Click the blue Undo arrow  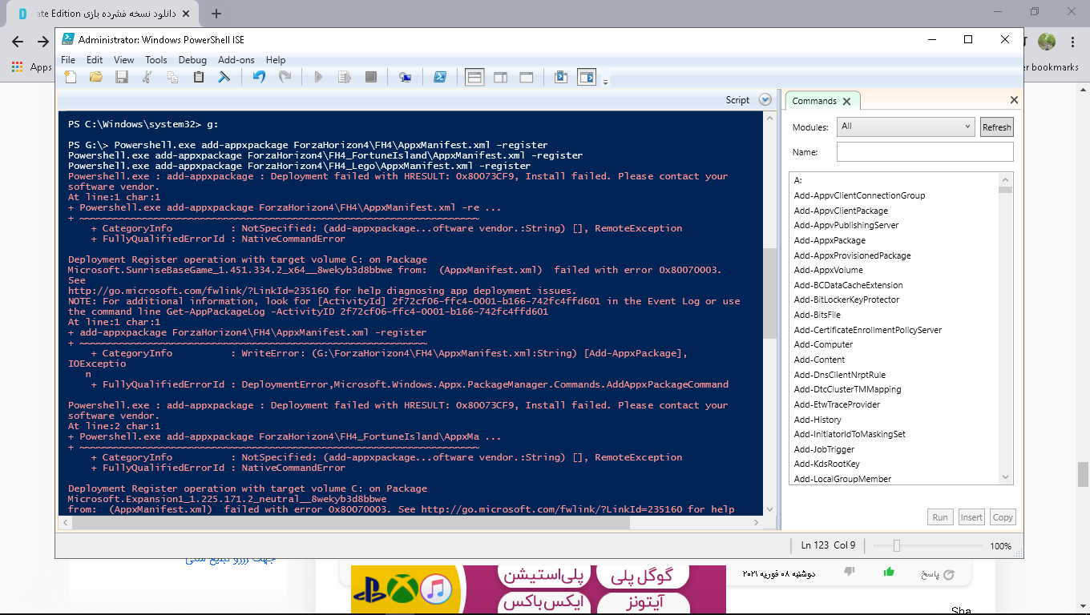[259, 78]
